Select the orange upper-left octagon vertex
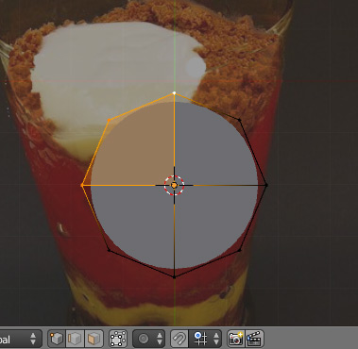 (x=109, y=120)
